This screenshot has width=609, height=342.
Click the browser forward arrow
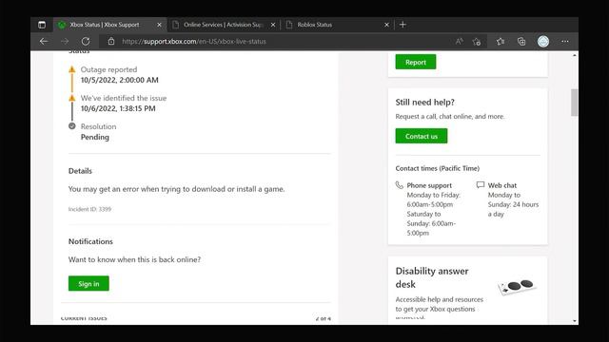point(65,41)
